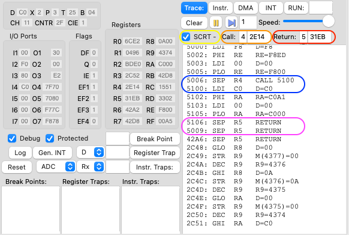Reset the CPU with Reset button
Viewport: 349px width, 235px height.
pos(17,167)
